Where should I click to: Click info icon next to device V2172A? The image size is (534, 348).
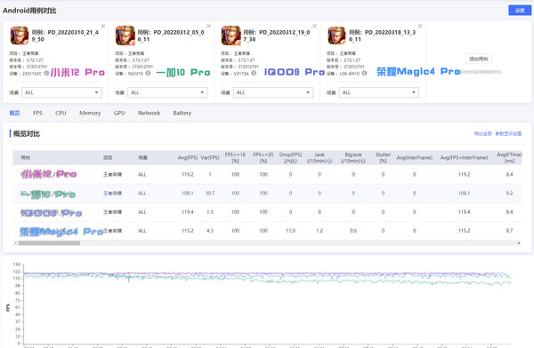(x=254, y=73)
